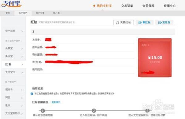Open 交易记录 in top navigation
Viewport: 185px width, 119px height.
(x=127, y=6)
